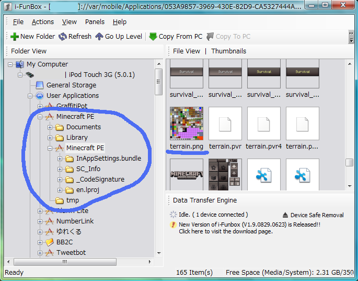
Task: Collapse the top-level Minecraft PE app node
Action: tap(40, 117)
